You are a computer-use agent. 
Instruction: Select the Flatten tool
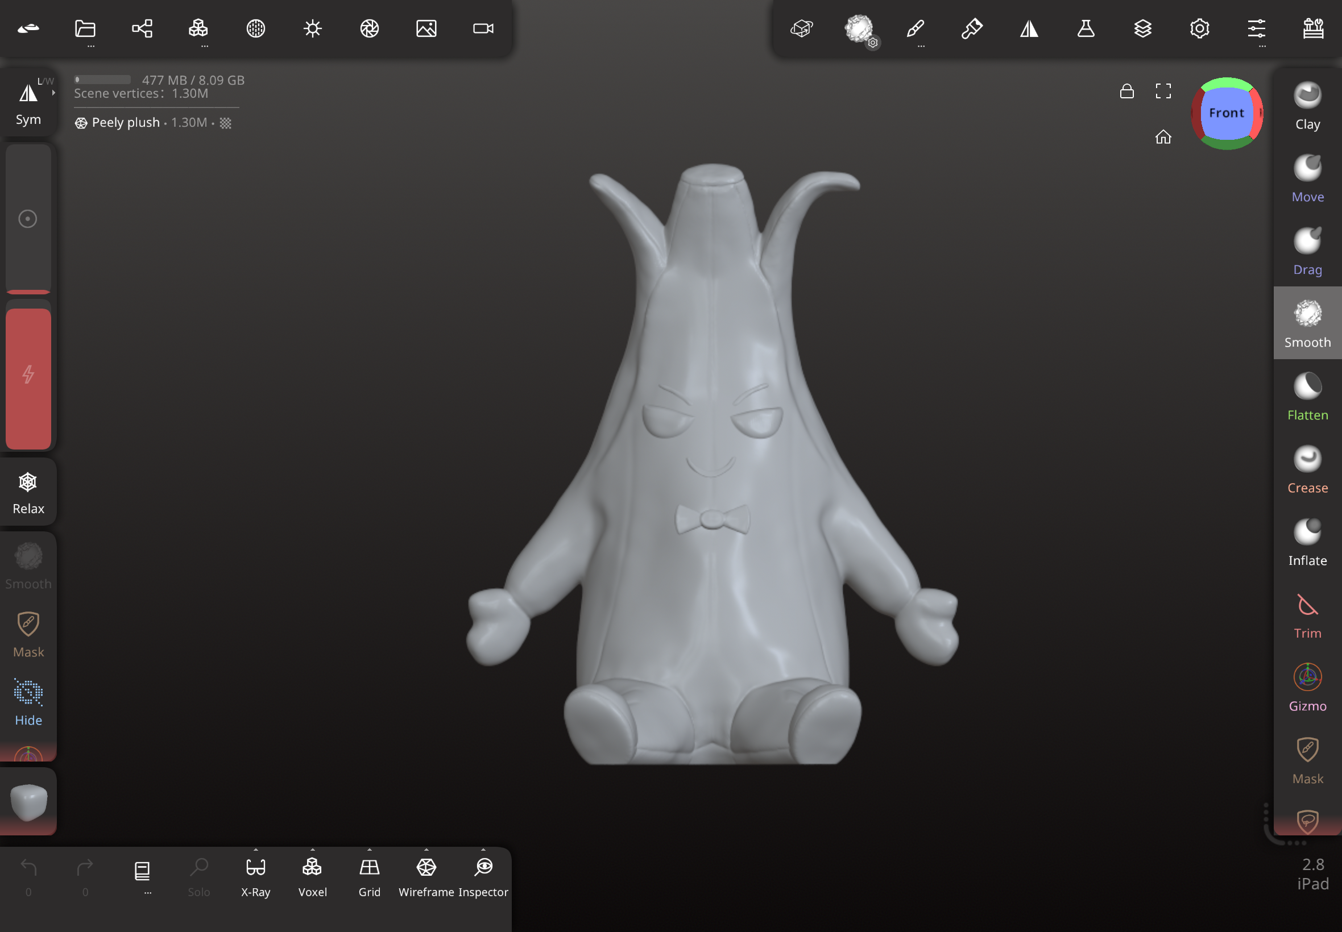pyautogui.click(x=1307, y=397)
